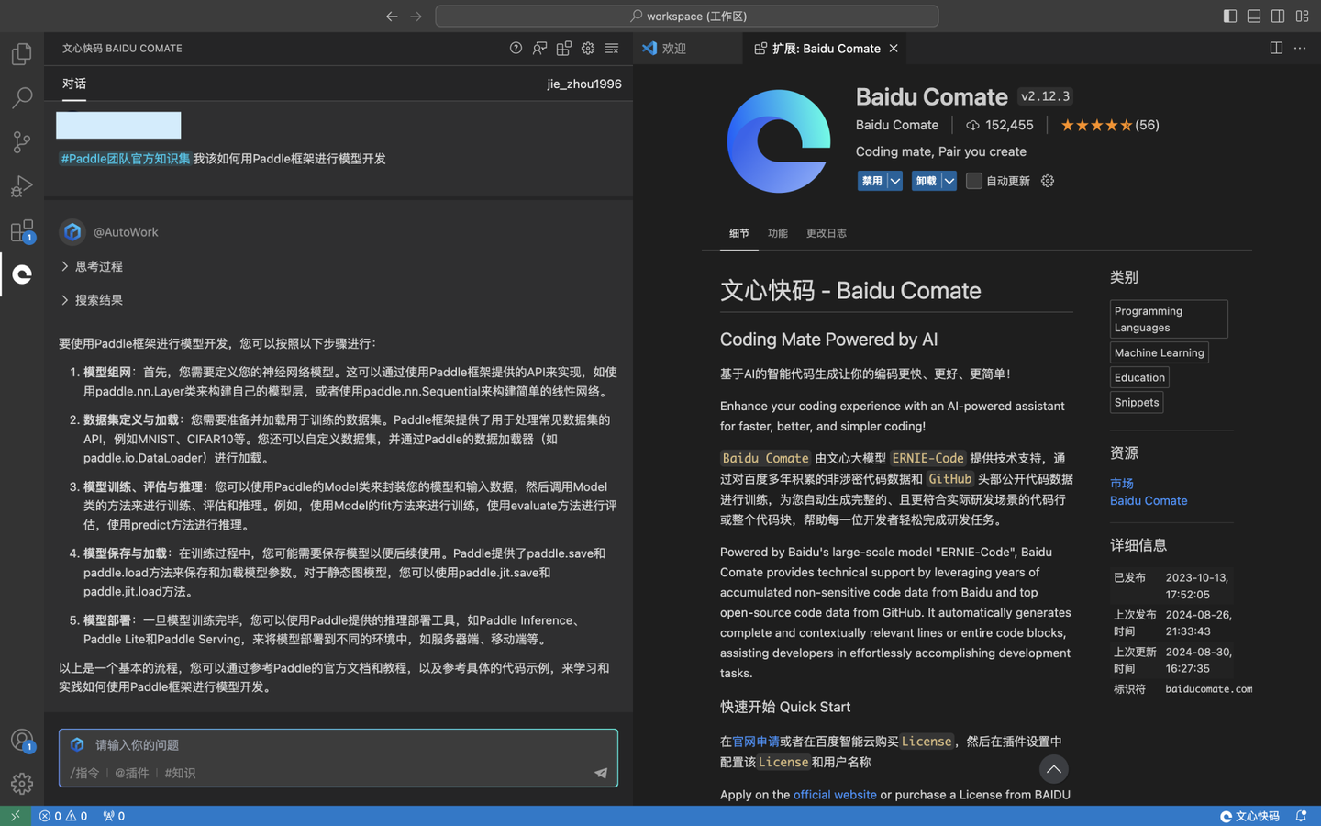Open dropdown arrow beside 禁用 button
Screen dimensions: 1321x826
coord(894,181)
